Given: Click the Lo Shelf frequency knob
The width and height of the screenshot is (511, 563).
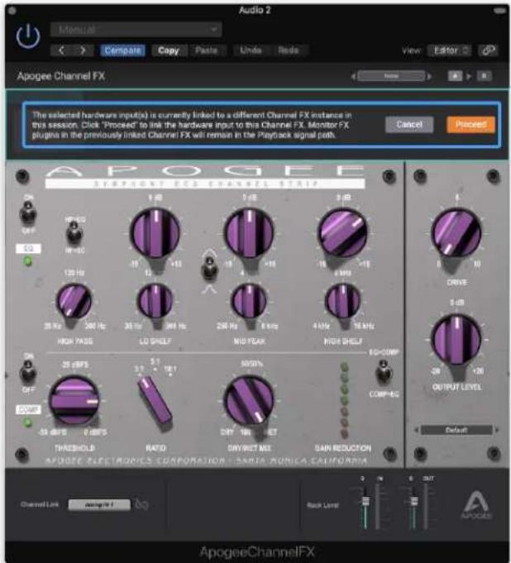Looking at the screenshot, I should 155,302.
